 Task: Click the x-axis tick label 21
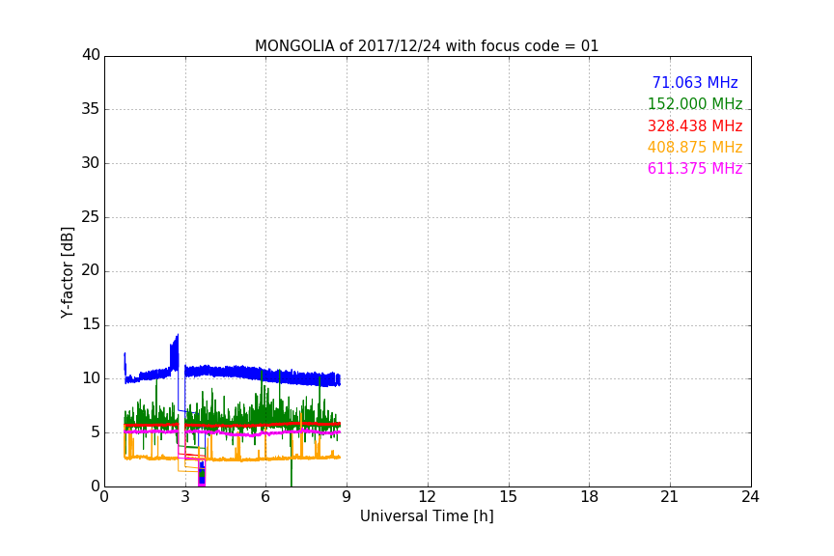(x=670, y=497)
